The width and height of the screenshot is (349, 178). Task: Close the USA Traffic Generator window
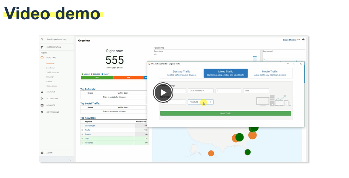point(301,64)
